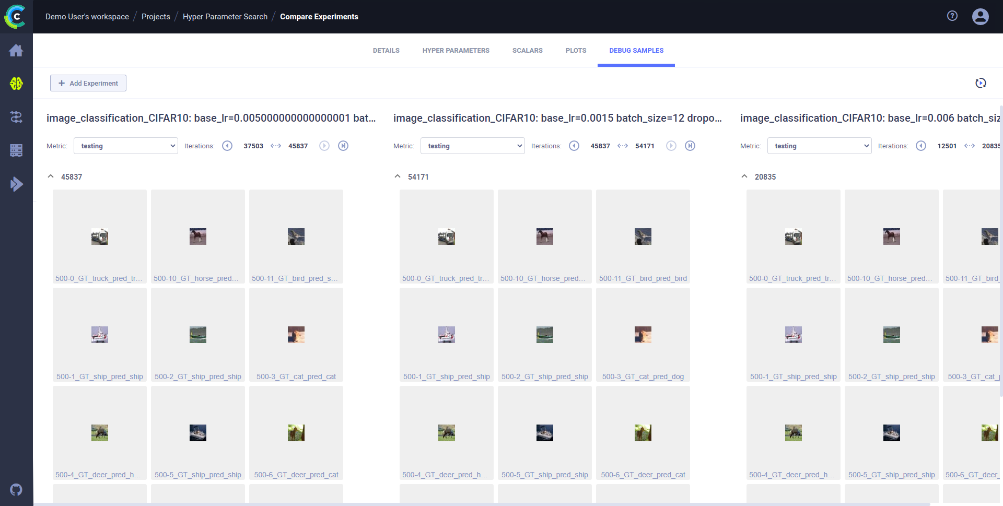This screenshot has height=506, width=1003.
Task: Go to Home dashboard sidebar icon
Action: [16, 50]
